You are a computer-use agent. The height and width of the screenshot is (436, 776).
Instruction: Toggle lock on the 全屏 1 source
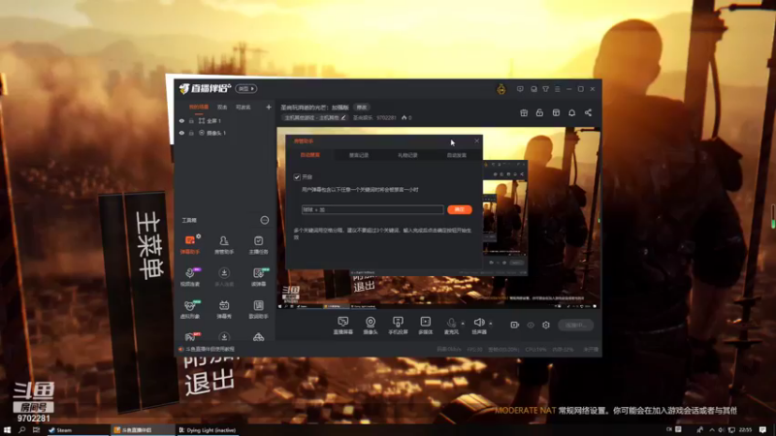191,120
